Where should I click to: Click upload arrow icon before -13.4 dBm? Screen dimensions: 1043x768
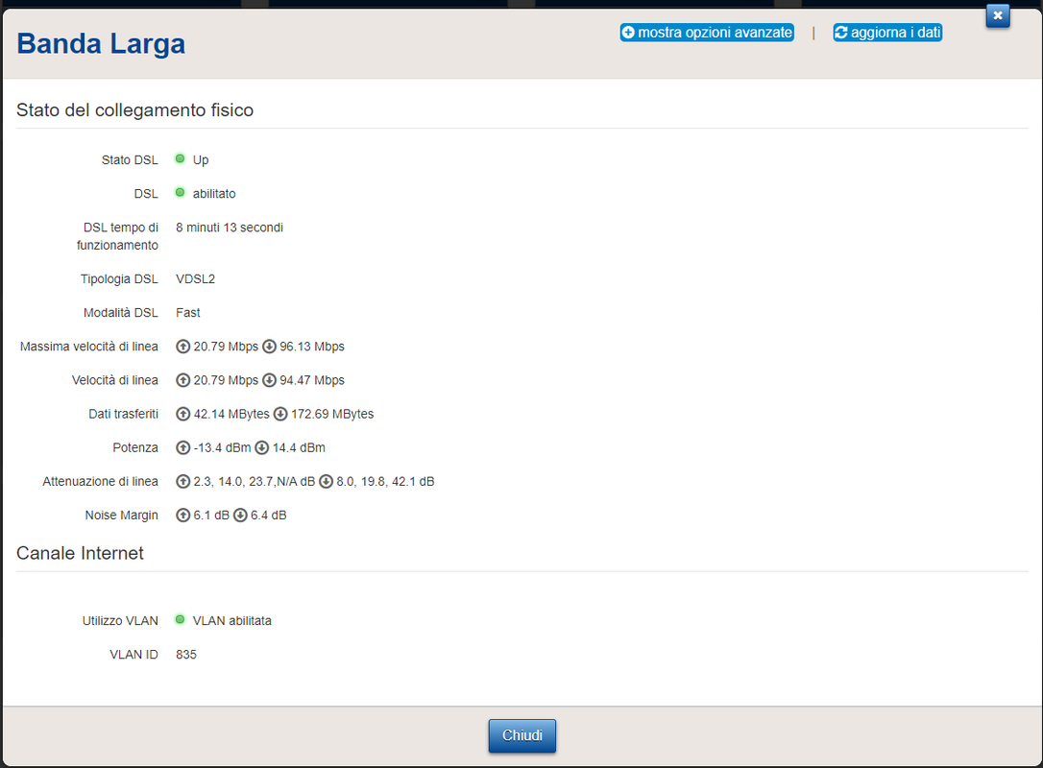182,448
